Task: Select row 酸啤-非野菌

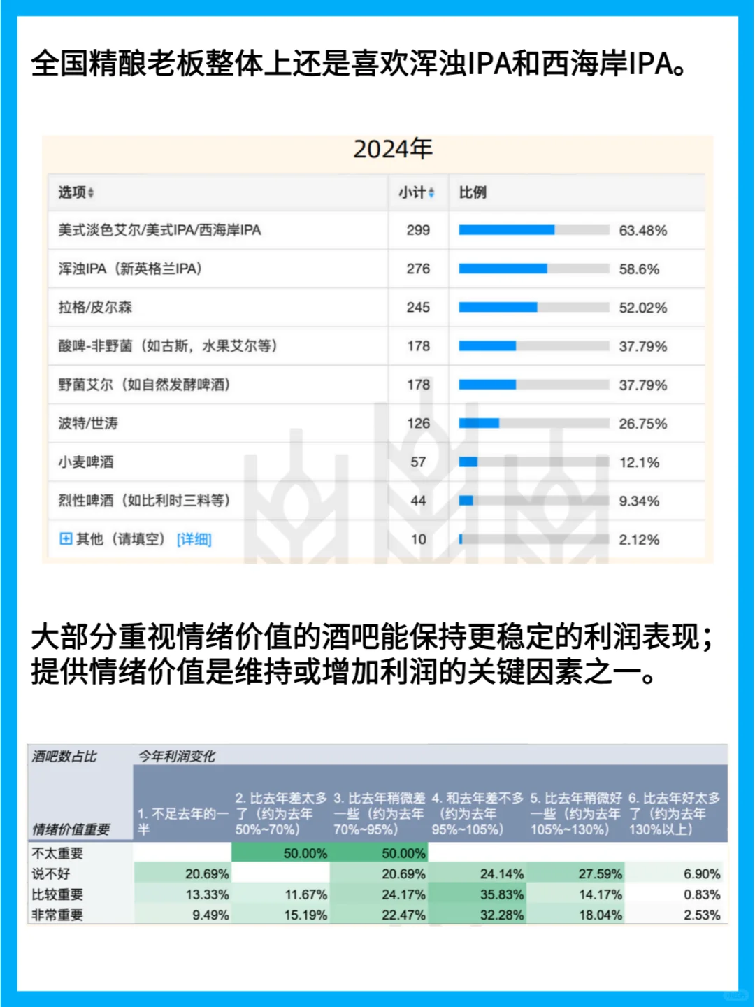Action: pyautogui.click(x=377, y=345)
